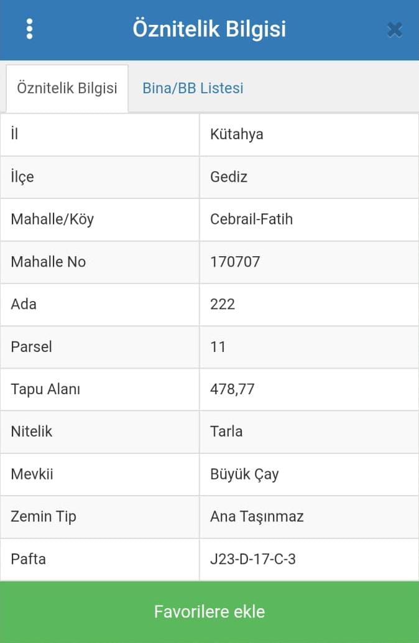Select Pafta value J23-D-17-C-3
The height and width of the screenshot is (643, 419).
pos(253,559)
